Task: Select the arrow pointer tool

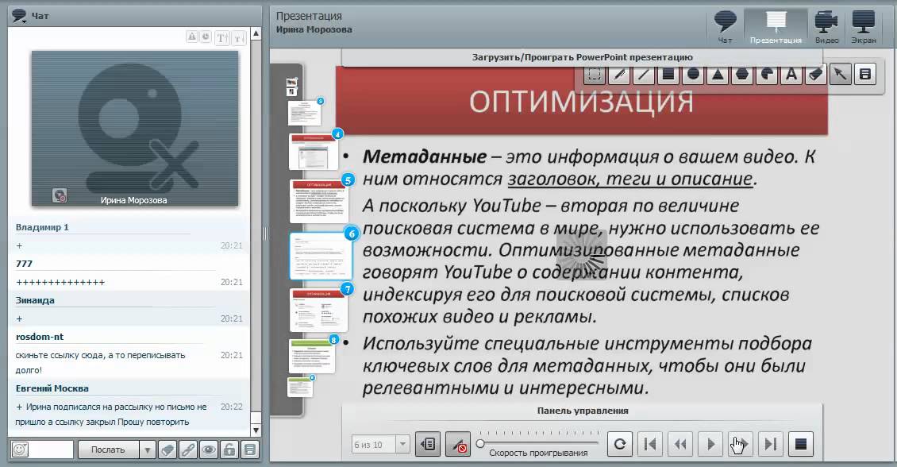Action: pyautogui.click(x=841, y=75)
